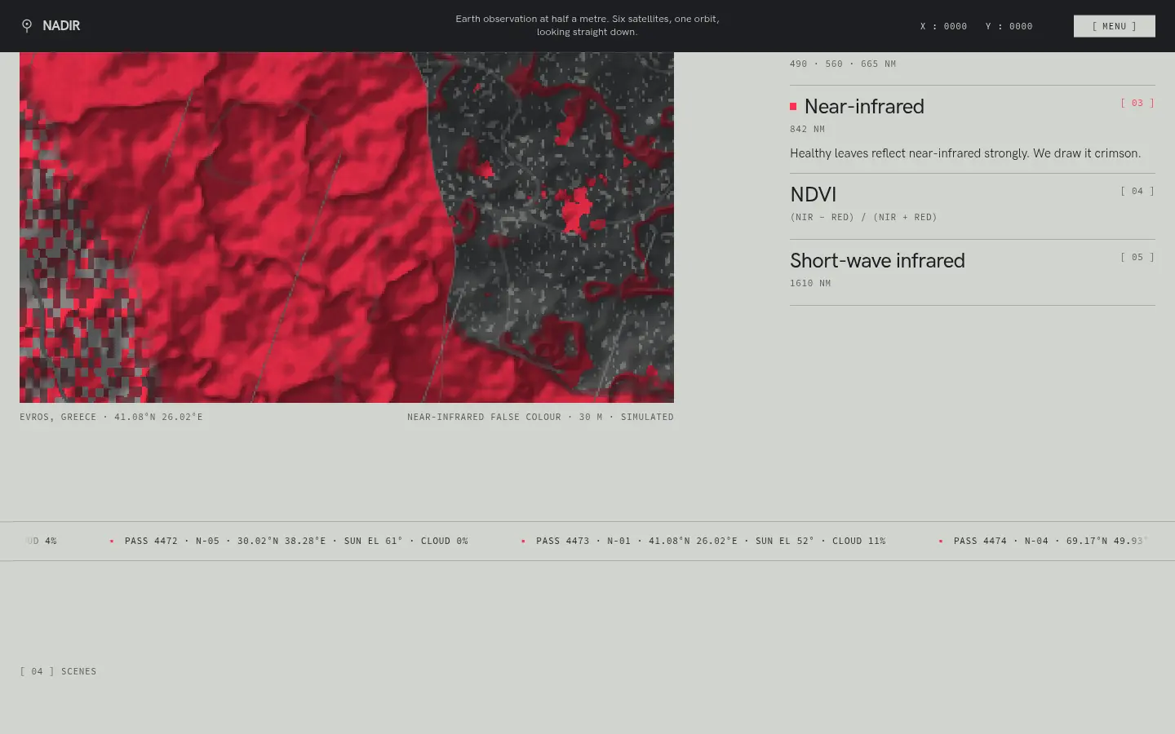Click the [ 04 ] SCENES section label
1175x734 pixels.
pyautogui.click(x=58, y=671)
